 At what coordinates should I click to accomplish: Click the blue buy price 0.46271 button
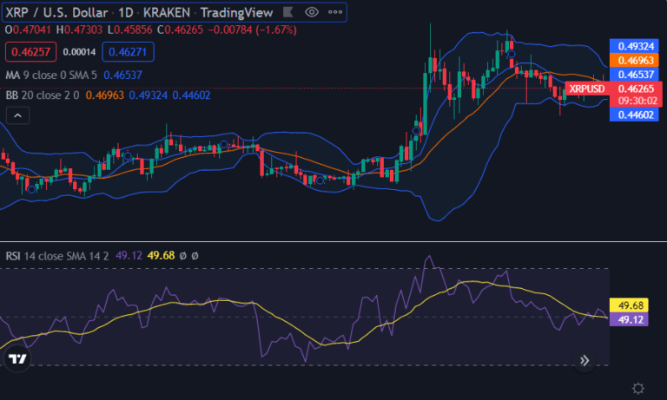click(128, 52)
